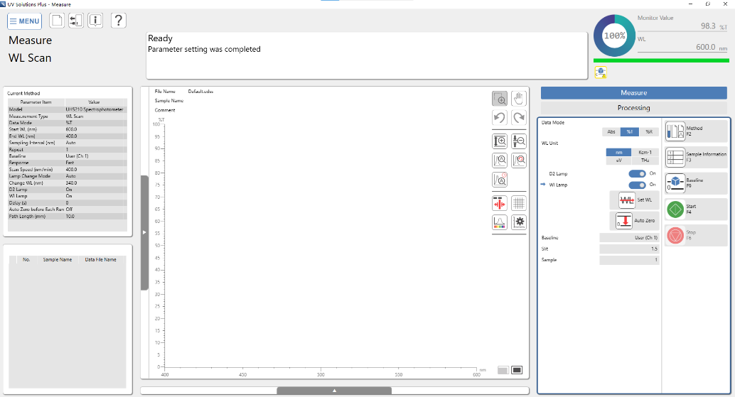The image size is (735, 397).
Task: Select the Path Length (mm) row
Action: (x=68, y=217)
